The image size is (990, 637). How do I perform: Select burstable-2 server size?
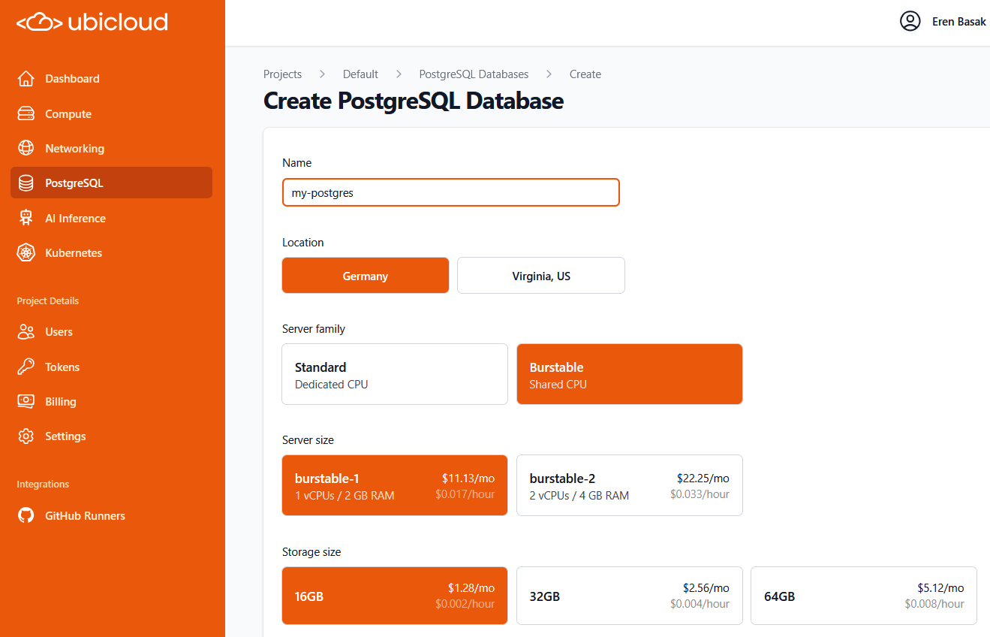click(x=630, y=485)
